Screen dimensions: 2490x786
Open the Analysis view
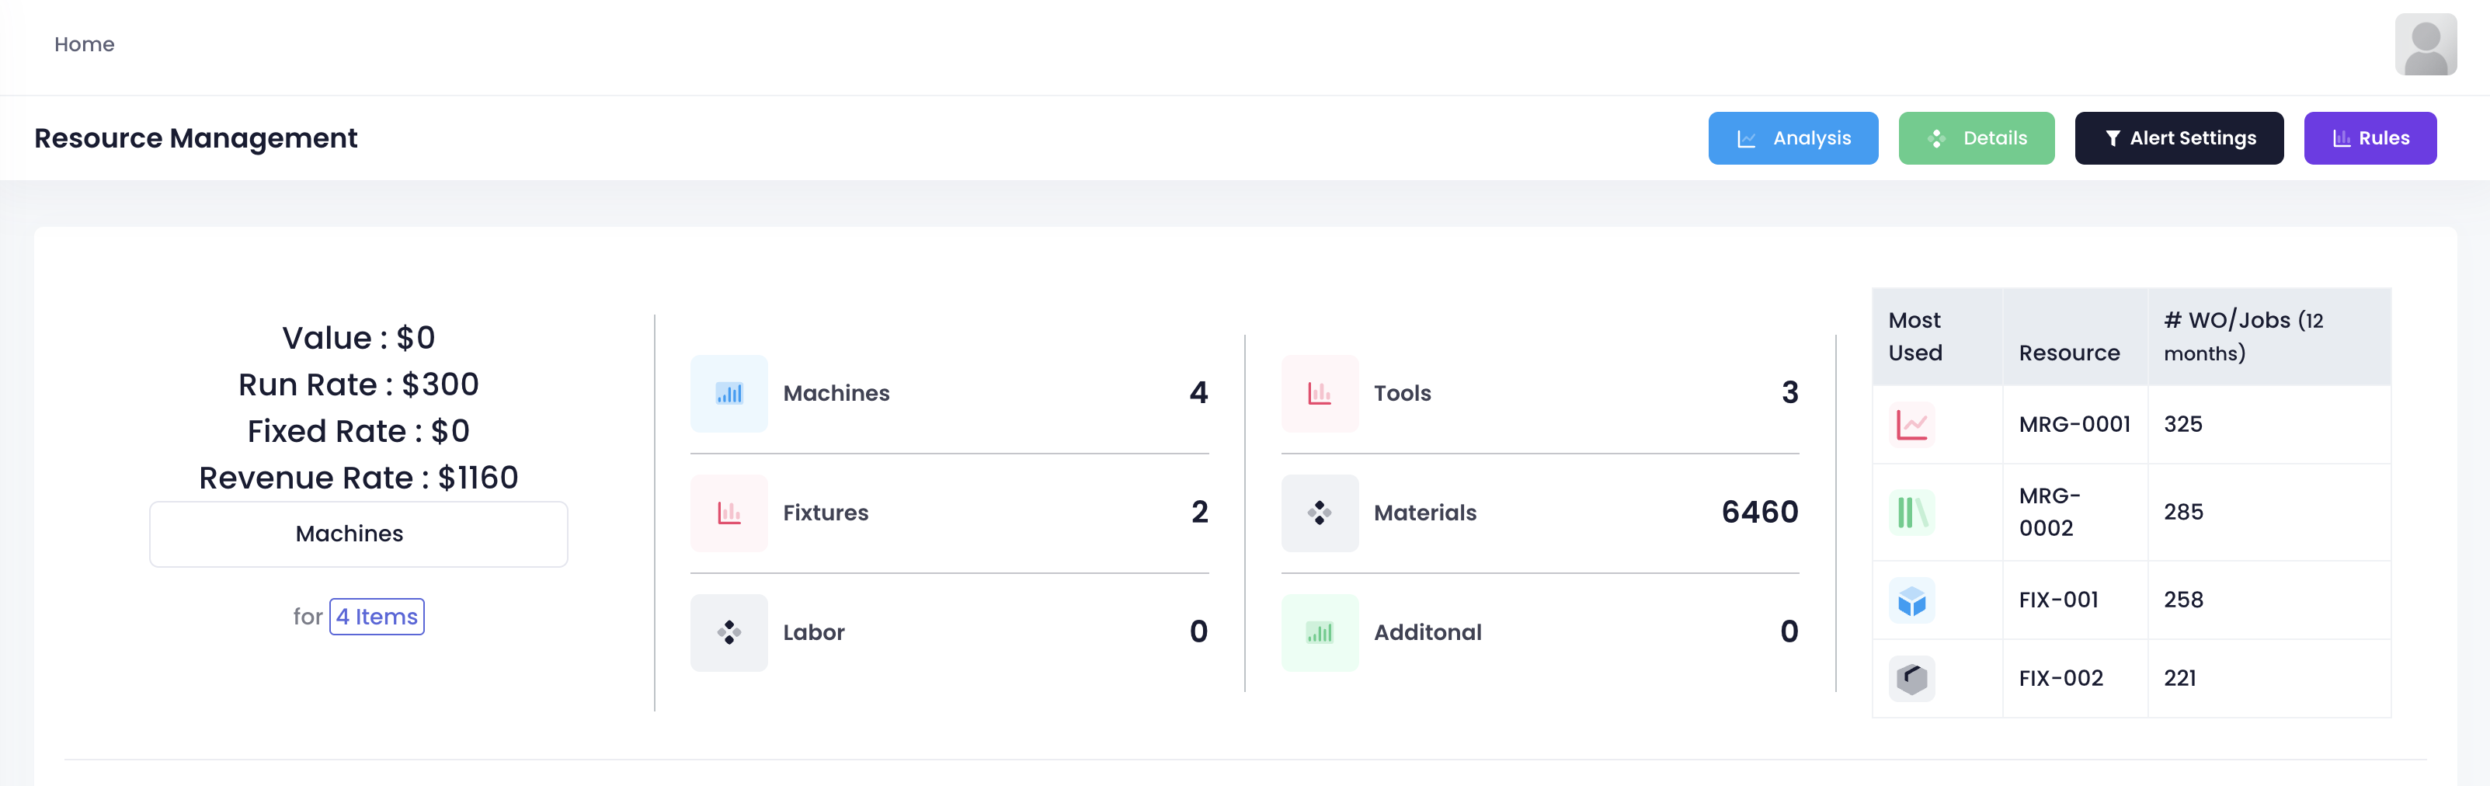pos(1792,138)
